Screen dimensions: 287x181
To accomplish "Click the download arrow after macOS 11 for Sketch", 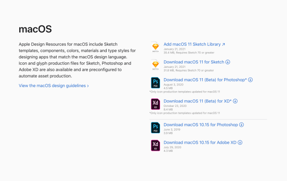I will pos(228,62).
